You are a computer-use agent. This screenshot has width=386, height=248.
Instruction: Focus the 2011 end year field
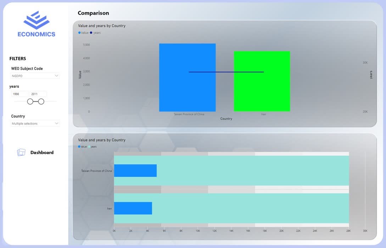pyautogui.click(x=38, y=94)
